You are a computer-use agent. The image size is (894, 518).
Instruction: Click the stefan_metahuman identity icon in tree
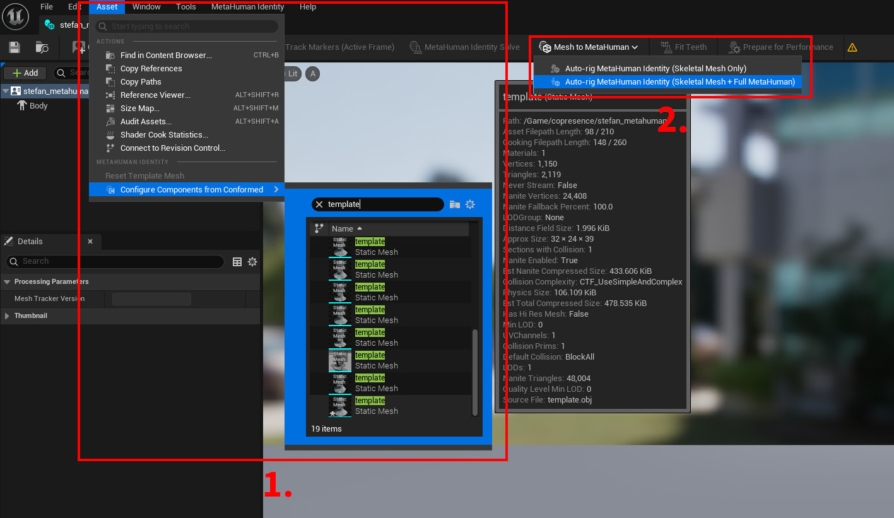[x=16, y=91]
